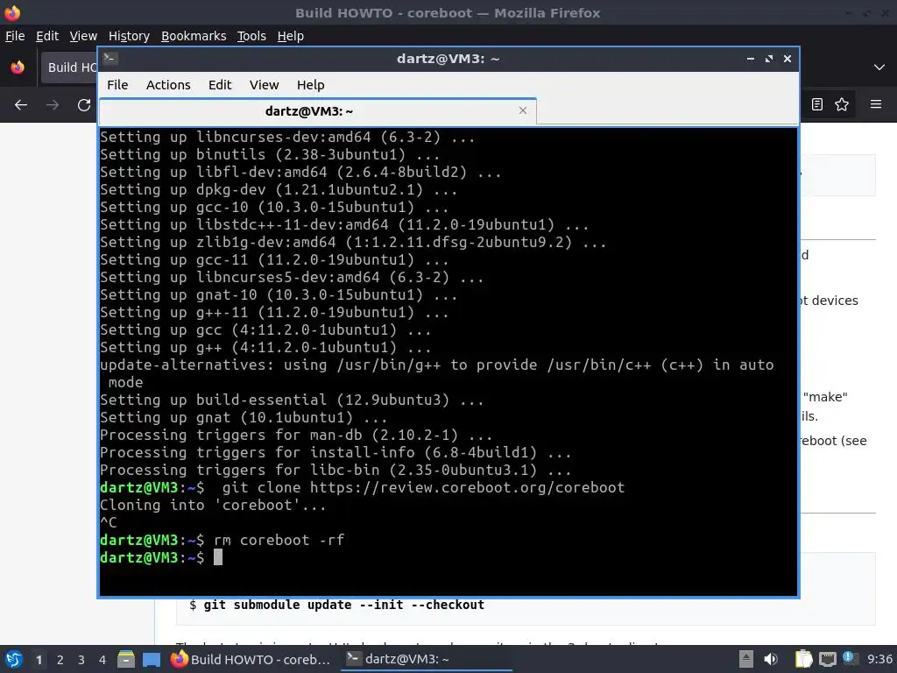Open the Firefox Help menu
The image size is (897, 673).
[290, 36]
